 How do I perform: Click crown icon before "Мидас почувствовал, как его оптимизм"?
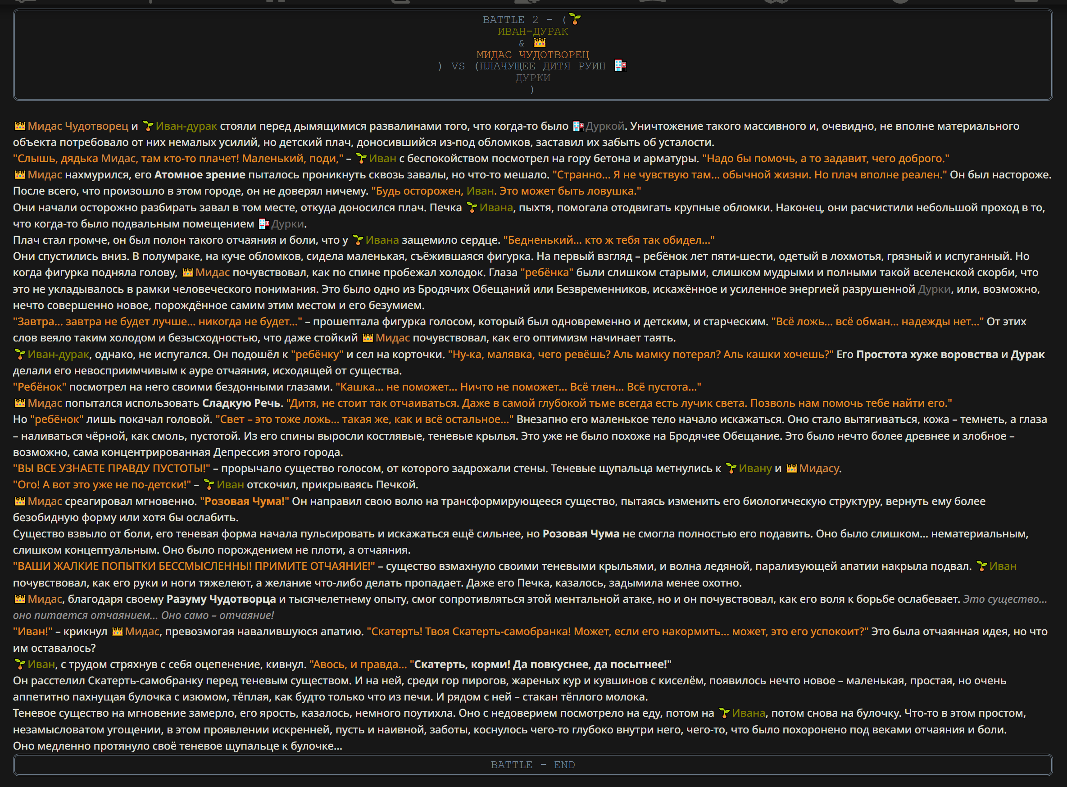pos(368,337)
